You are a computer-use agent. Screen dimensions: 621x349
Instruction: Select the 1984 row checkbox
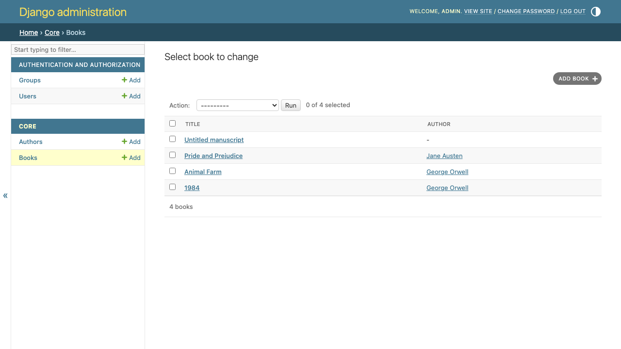(172, 187)
